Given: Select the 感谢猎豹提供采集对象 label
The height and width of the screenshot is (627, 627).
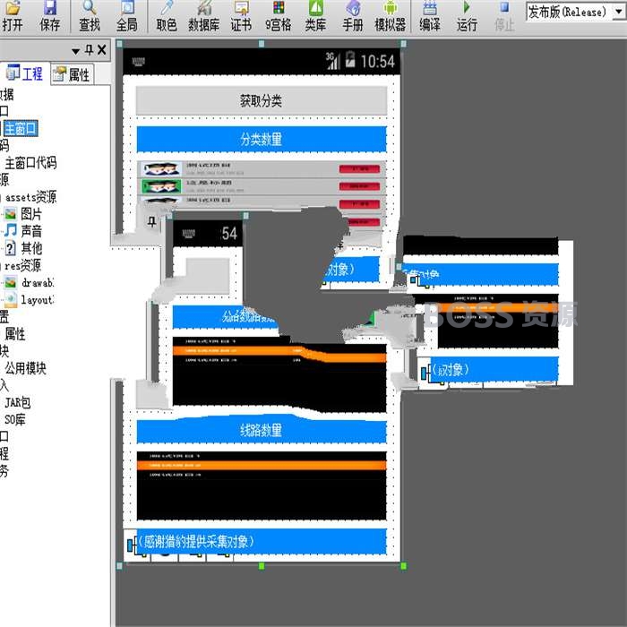Looking at the screenshot, I should (x=262, y=542).
